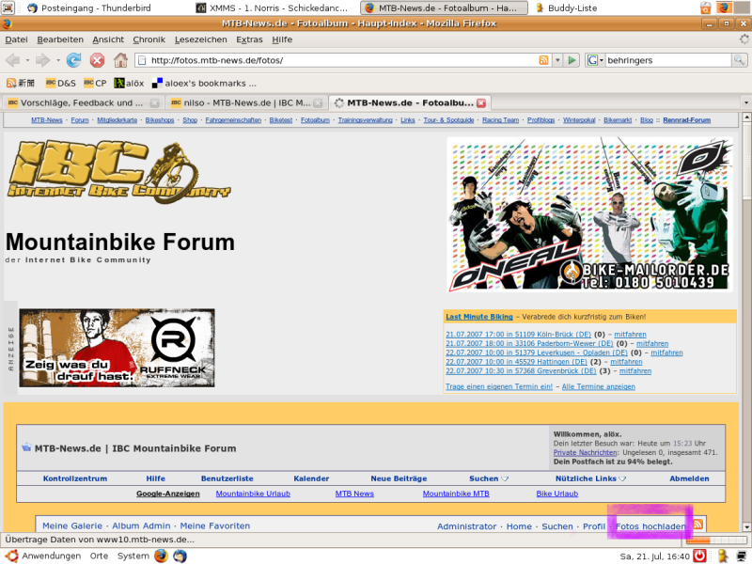
Task: Open the alöx bookmark
Action: pyautogui.click(x=129, y=84)
